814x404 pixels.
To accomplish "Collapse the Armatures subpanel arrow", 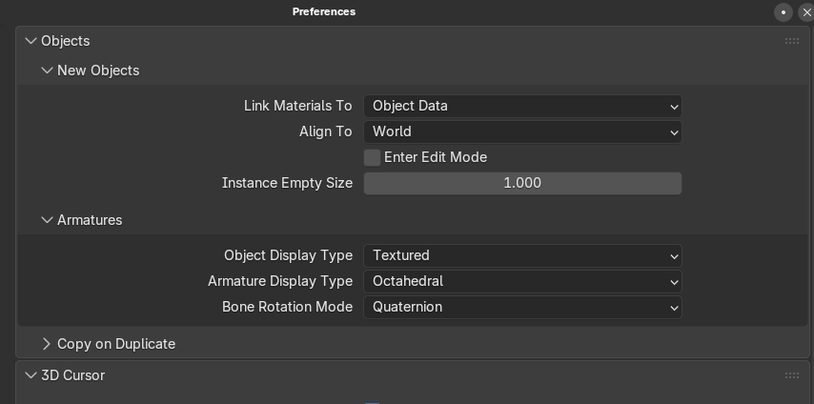I will coord(47,220).
